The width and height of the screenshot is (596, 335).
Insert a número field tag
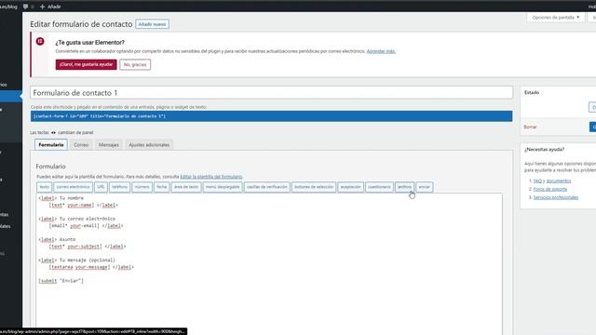pyautogui.click(x=142, y=187)
